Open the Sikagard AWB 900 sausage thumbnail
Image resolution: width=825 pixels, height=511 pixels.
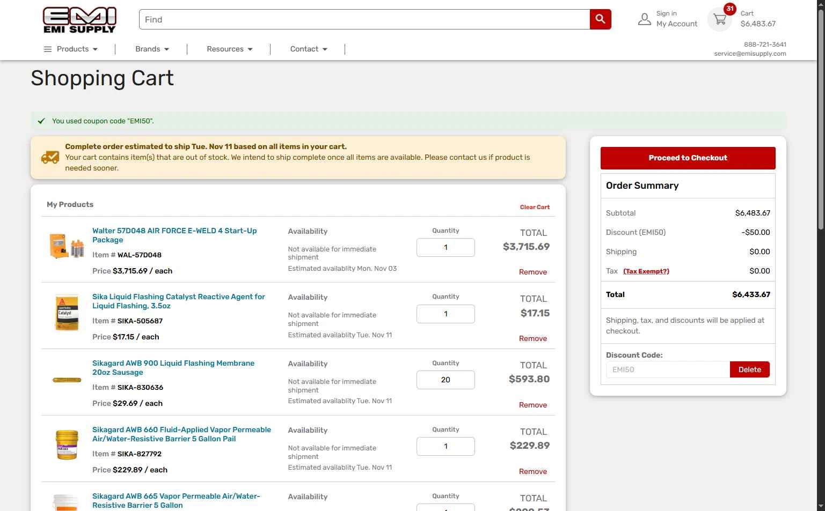[x=67, y=380]
